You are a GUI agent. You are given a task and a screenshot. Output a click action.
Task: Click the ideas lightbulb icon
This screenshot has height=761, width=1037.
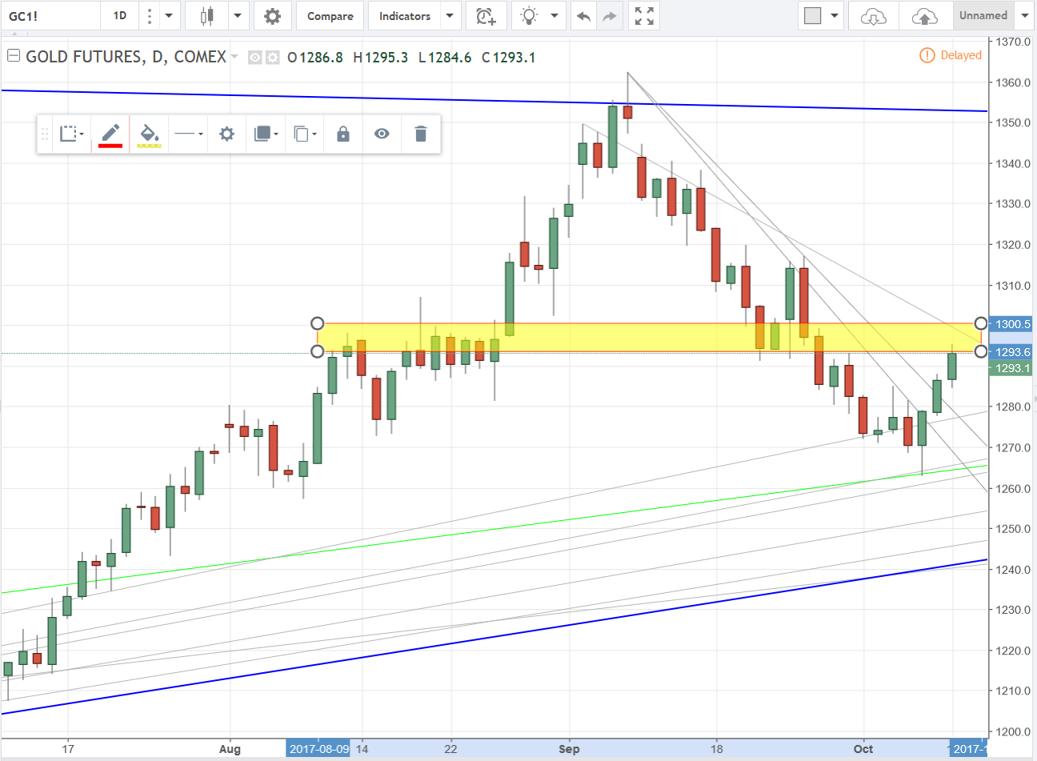pos(529,16)
